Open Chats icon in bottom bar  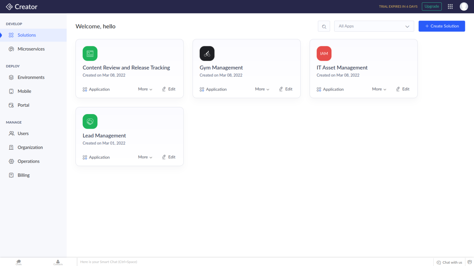(x=19, y=262)
